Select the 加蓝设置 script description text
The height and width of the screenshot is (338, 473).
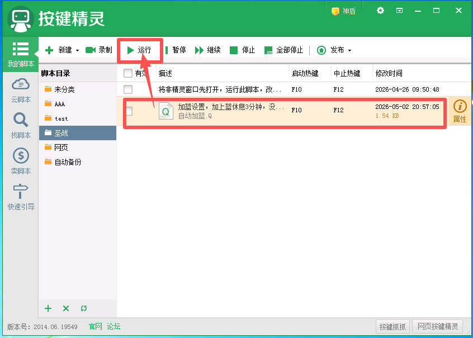point(230,107)
